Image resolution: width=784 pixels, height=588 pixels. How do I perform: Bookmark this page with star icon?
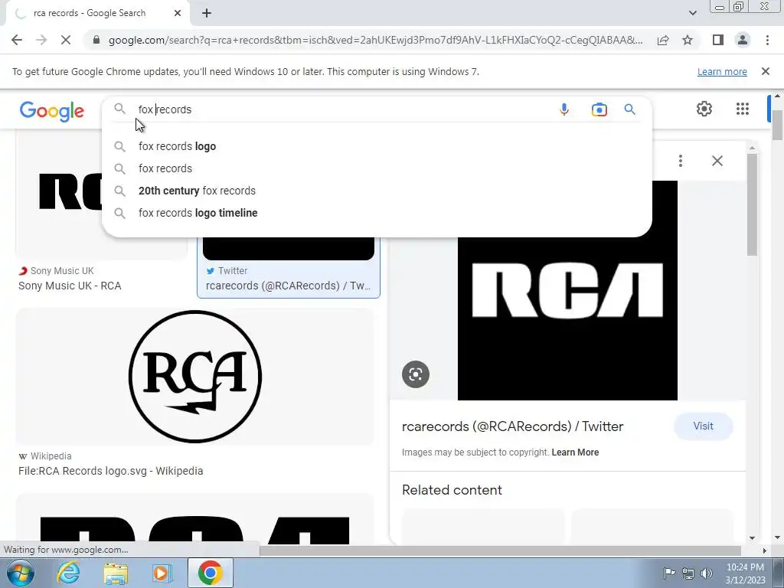[x=688, y=40]
